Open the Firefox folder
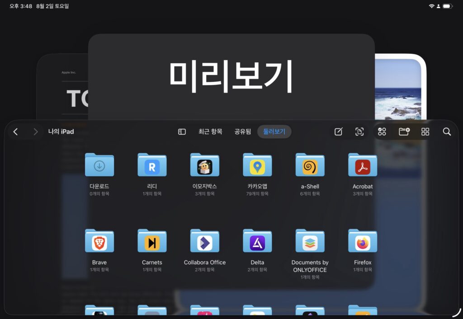Image resolution: width=463 pixels, height=319 pixels. [363, 241]
